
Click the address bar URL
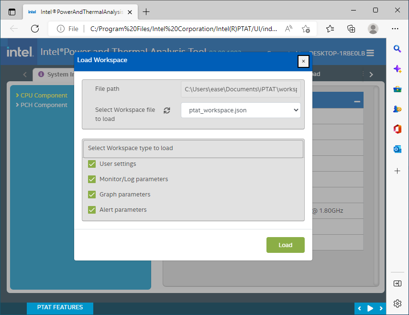pos(184,29)
